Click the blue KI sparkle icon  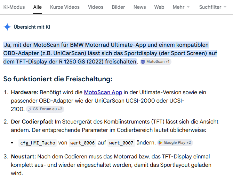point(7,27)
